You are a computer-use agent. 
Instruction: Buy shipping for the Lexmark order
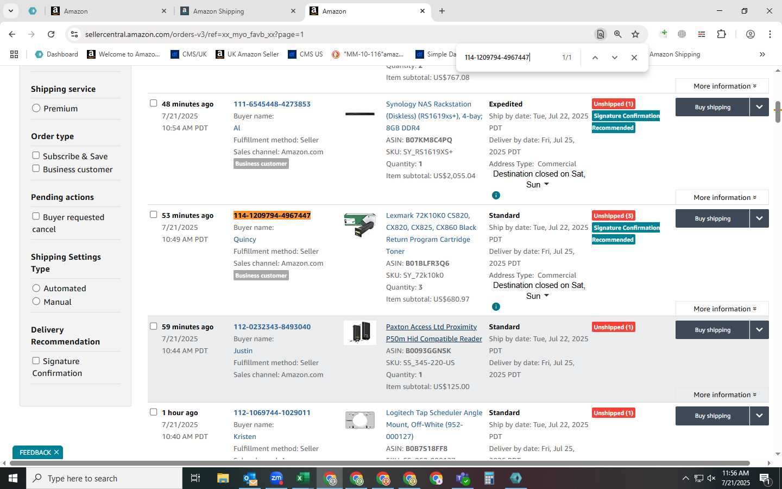click(712, 218)
